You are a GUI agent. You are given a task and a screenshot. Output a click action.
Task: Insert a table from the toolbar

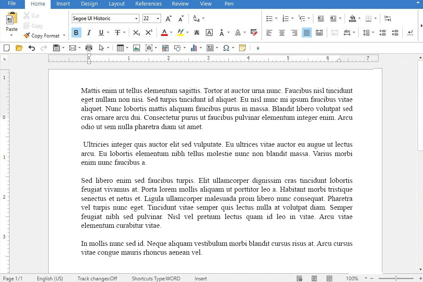coord(120,48)
